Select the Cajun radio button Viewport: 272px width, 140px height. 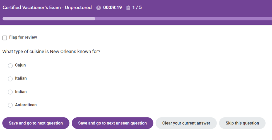pos(10,66)
